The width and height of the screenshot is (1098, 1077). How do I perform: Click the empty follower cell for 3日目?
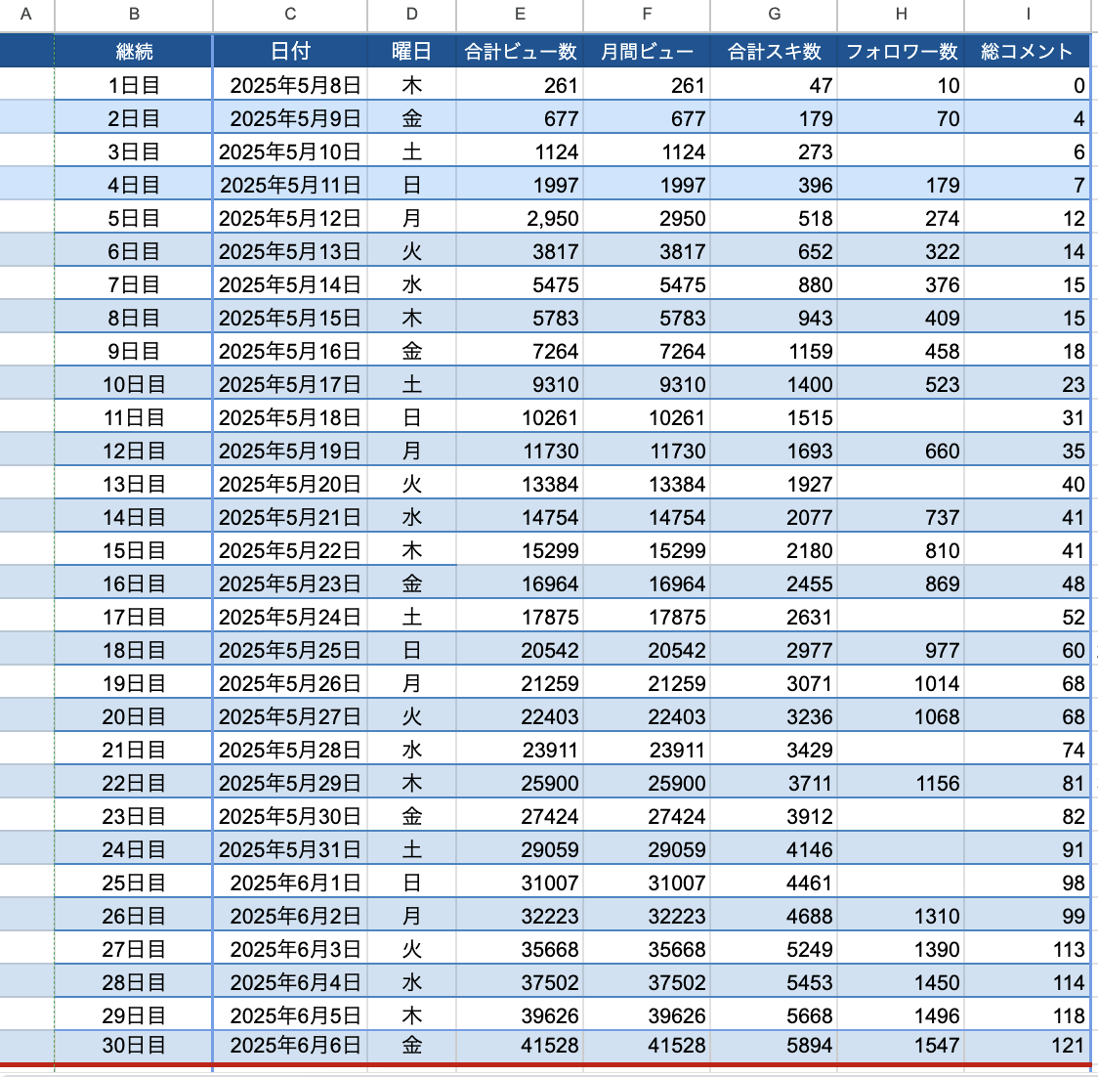[x=901, y=151]
